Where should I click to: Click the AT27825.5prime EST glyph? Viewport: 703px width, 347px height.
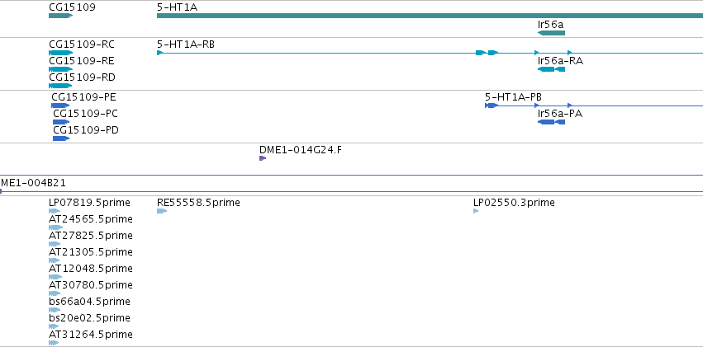tap(55, 244)
